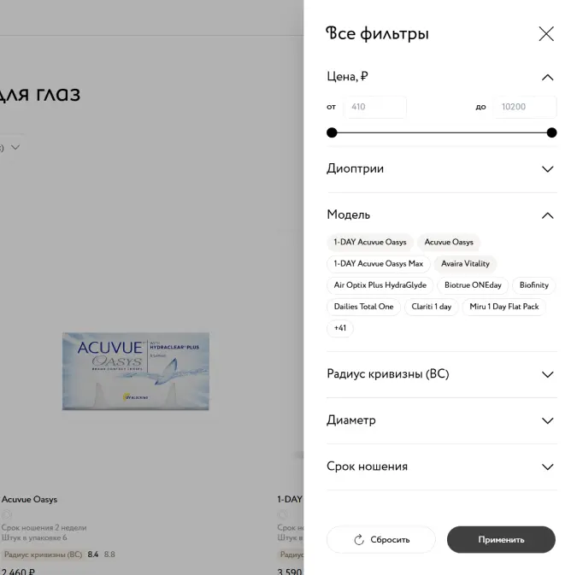Viewport: 577px width, 575px height.
Task: Close the Все фильтры panel
Action: coord(546,34)
